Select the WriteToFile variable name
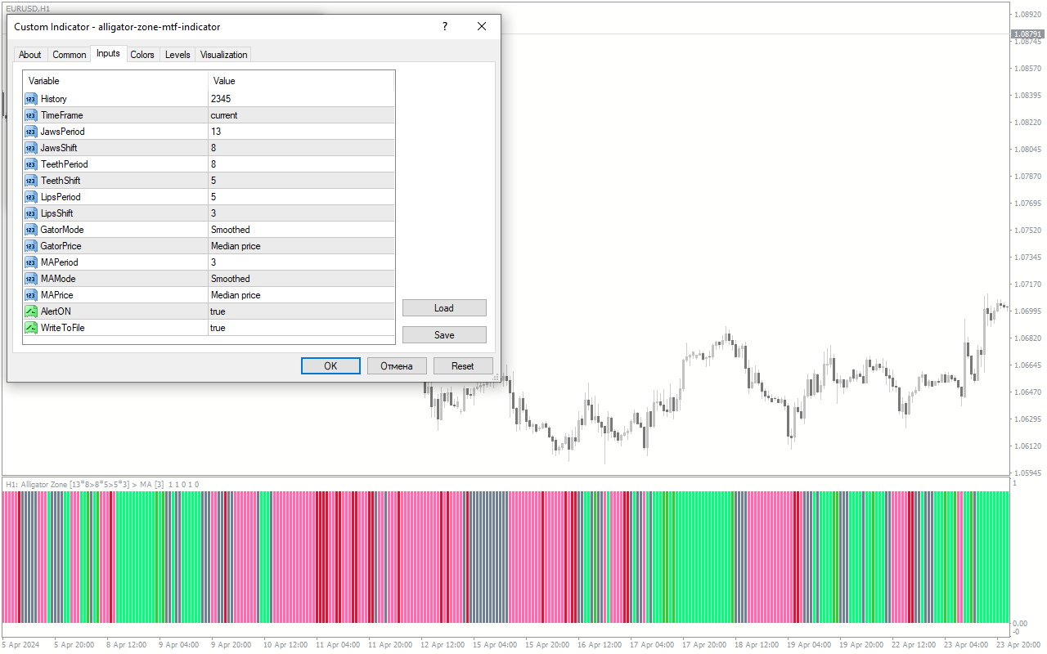The height and width of the screenshot is (654, 1047). click(x=63, y=328)
